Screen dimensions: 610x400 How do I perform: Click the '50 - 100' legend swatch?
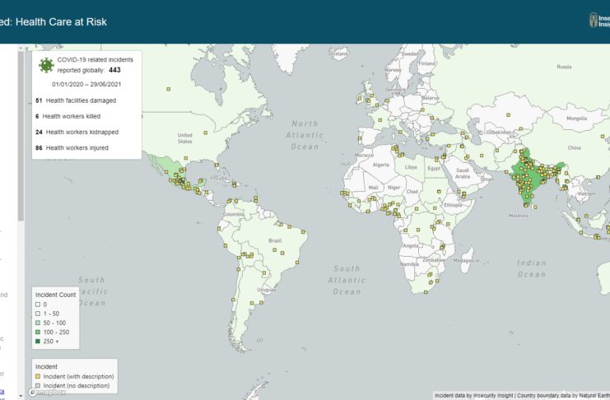(38, 323)
